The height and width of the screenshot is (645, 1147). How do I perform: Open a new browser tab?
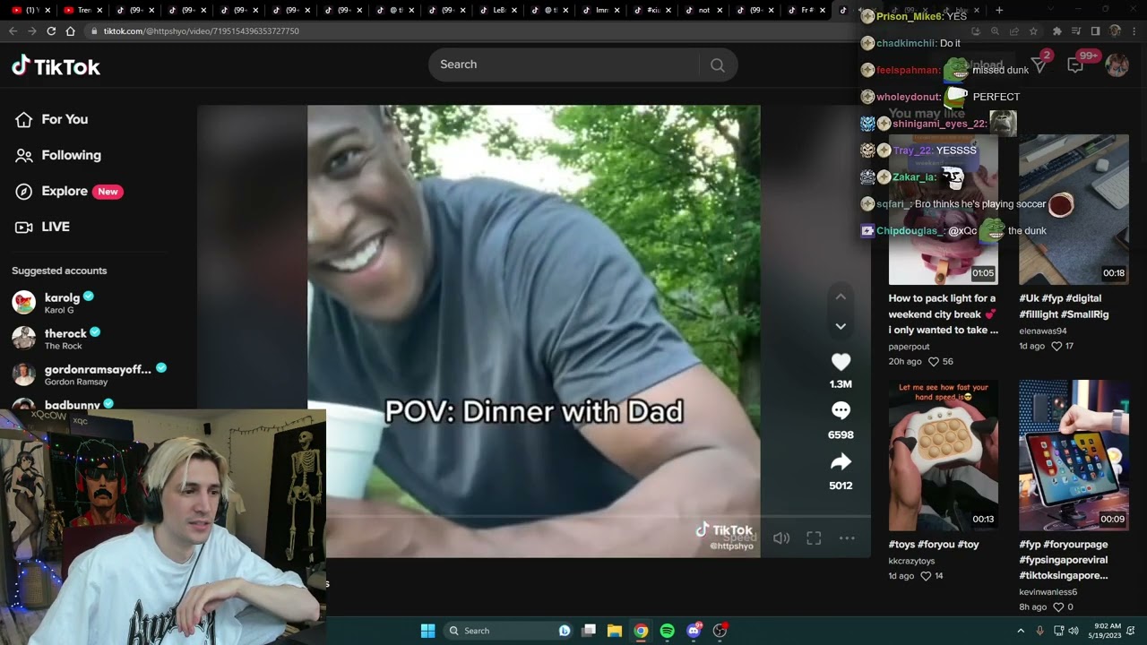999,11
